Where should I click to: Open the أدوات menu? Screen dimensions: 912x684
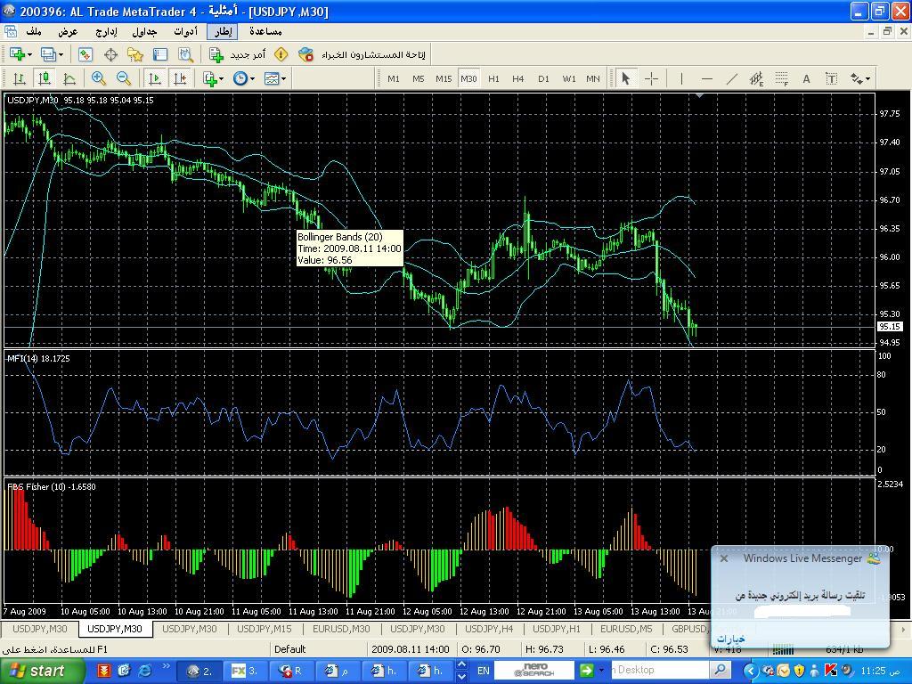pos(185,31)
